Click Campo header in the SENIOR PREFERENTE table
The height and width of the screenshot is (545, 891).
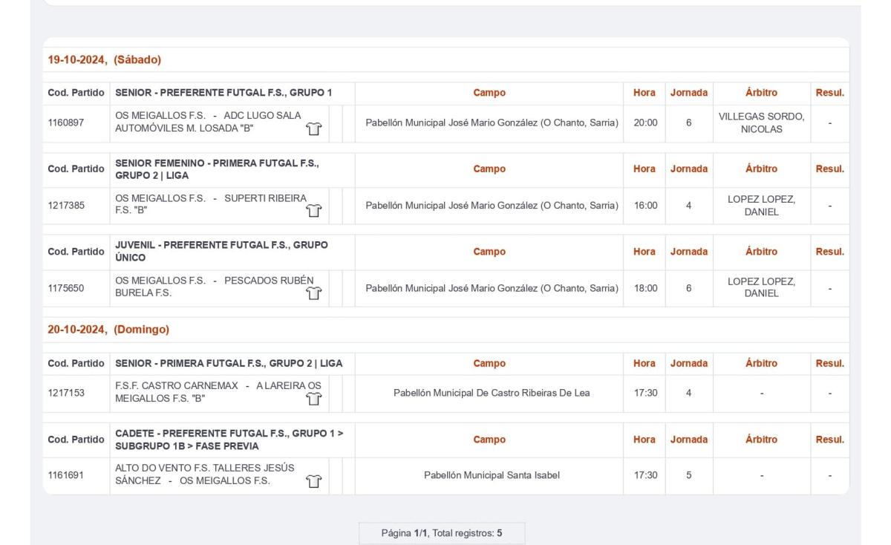click(x=489, y=93)
